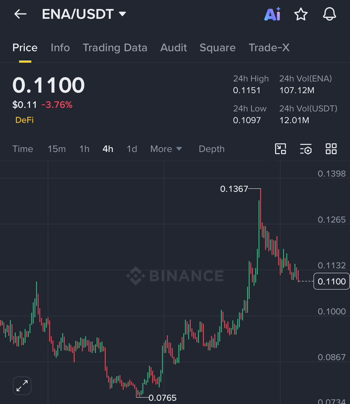The image size is (350, 404).
Task: Tap the back arrow icon
Action: [x=20, y=14]
